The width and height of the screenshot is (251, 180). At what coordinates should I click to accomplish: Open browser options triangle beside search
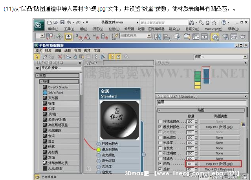[37, 68]
